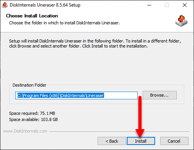
Task: Click the www.DiskInternals.com branding text
Action: point(25,131)
